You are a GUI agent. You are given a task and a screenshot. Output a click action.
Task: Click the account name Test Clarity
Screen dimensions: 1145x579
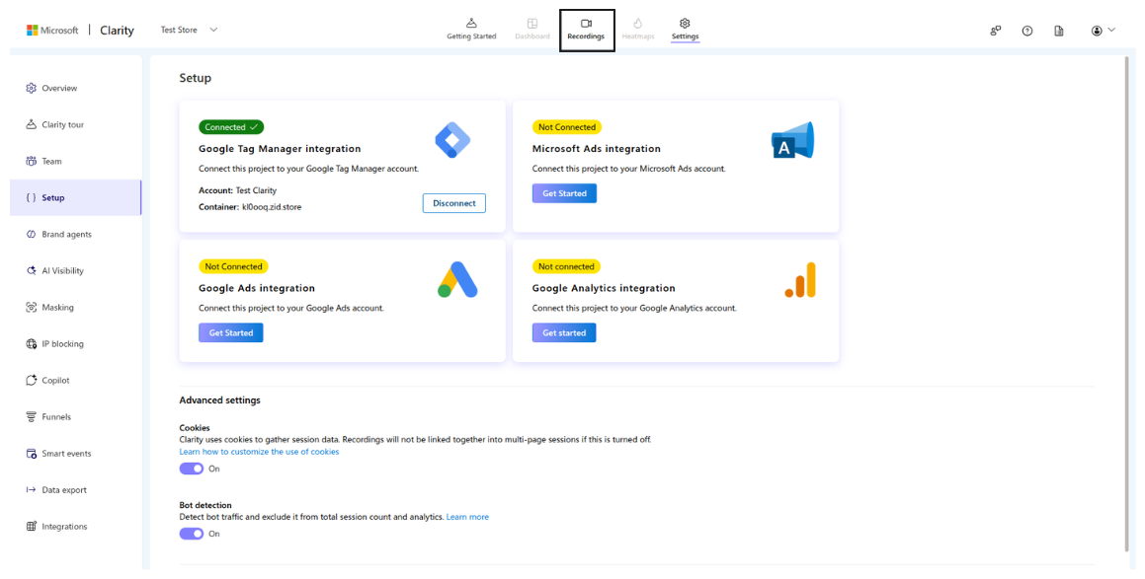(x=256, y=190)
